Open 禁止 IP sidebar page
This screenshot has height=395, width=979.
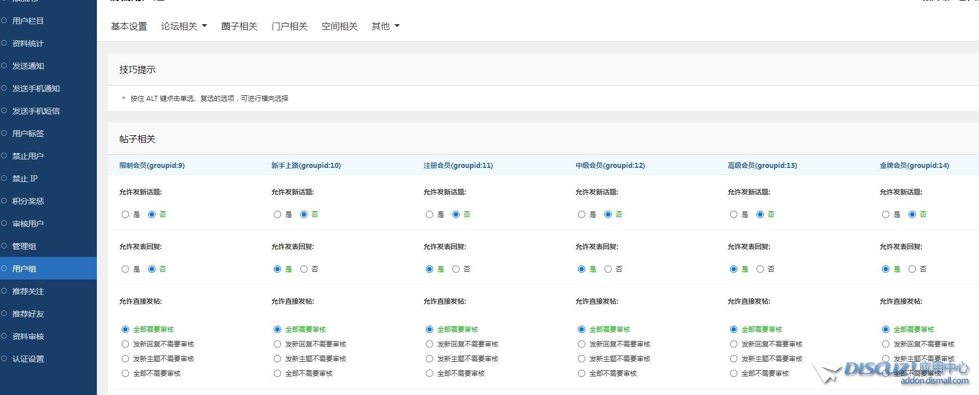point(25,179)
